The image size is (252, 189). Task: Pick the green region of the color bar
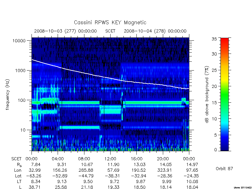tap(225, 95)
